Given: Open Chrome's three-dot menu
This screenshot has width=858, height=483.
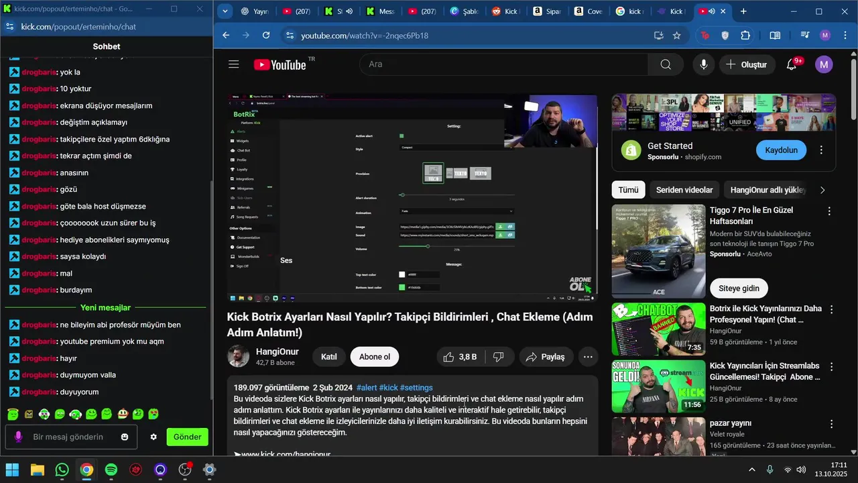Looking at the screenshot, I should coord(845,36).
